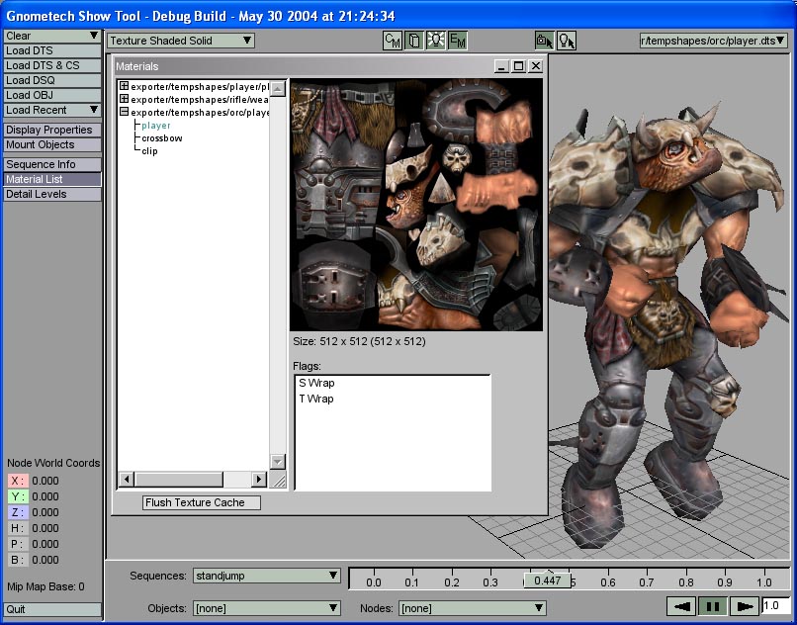Toggle the CM toolbar icon
This screenshot has height=625, width=797.
[393, 41]
